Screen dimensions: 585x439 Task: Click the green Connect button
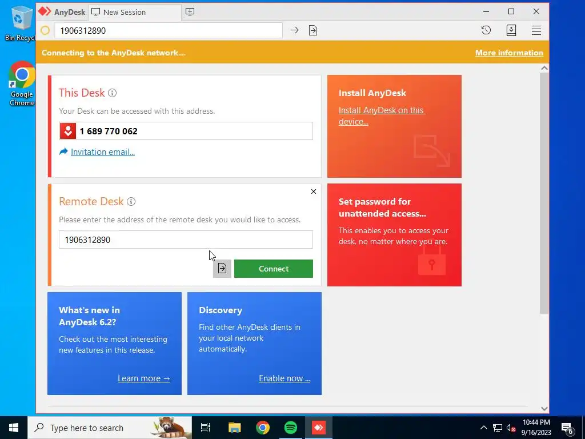(274, 269)
